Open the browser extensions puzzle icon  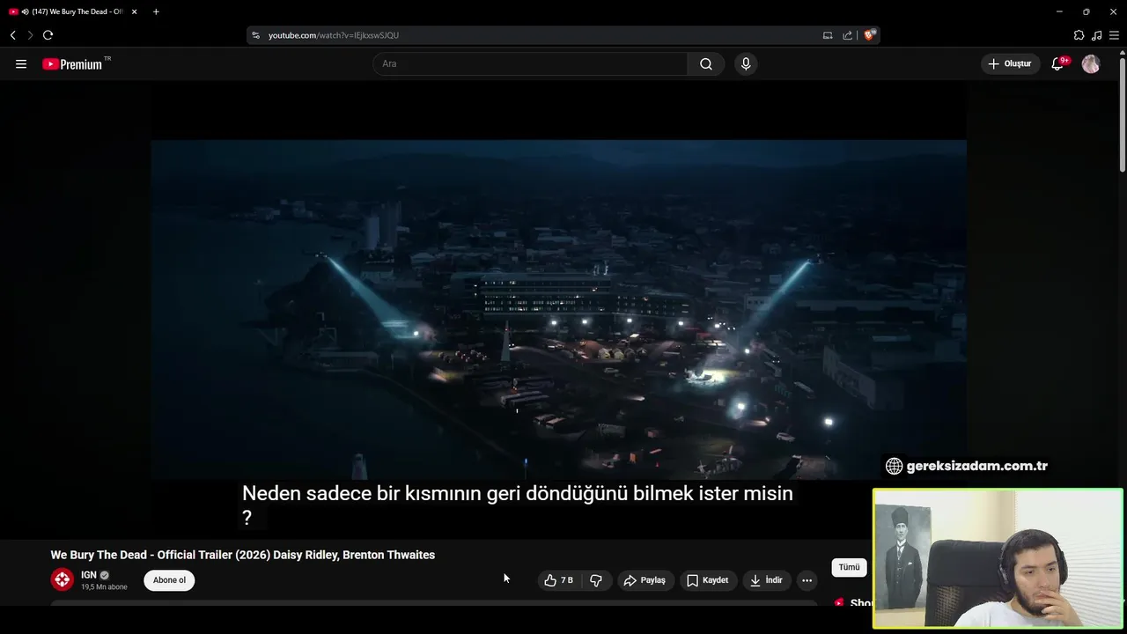pos(1079,35)
